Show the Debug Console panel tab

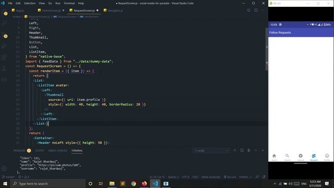click(x=57, y=150)
